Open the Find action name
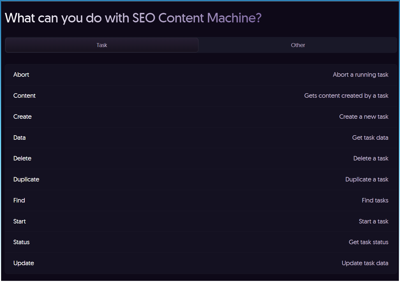Screen dimensions: 400x282 click(x=19, y=200)
